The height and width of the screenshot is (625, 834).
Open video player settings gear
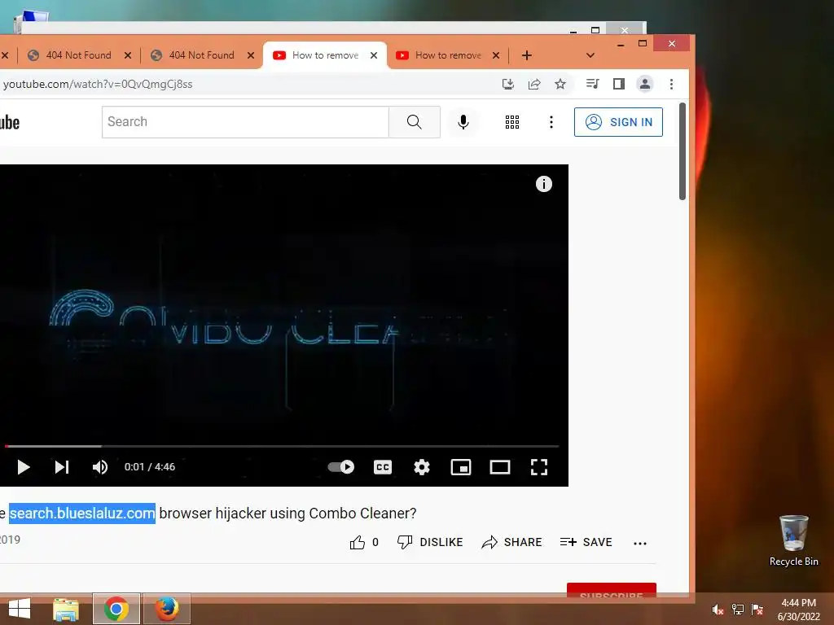coord(422,467)
